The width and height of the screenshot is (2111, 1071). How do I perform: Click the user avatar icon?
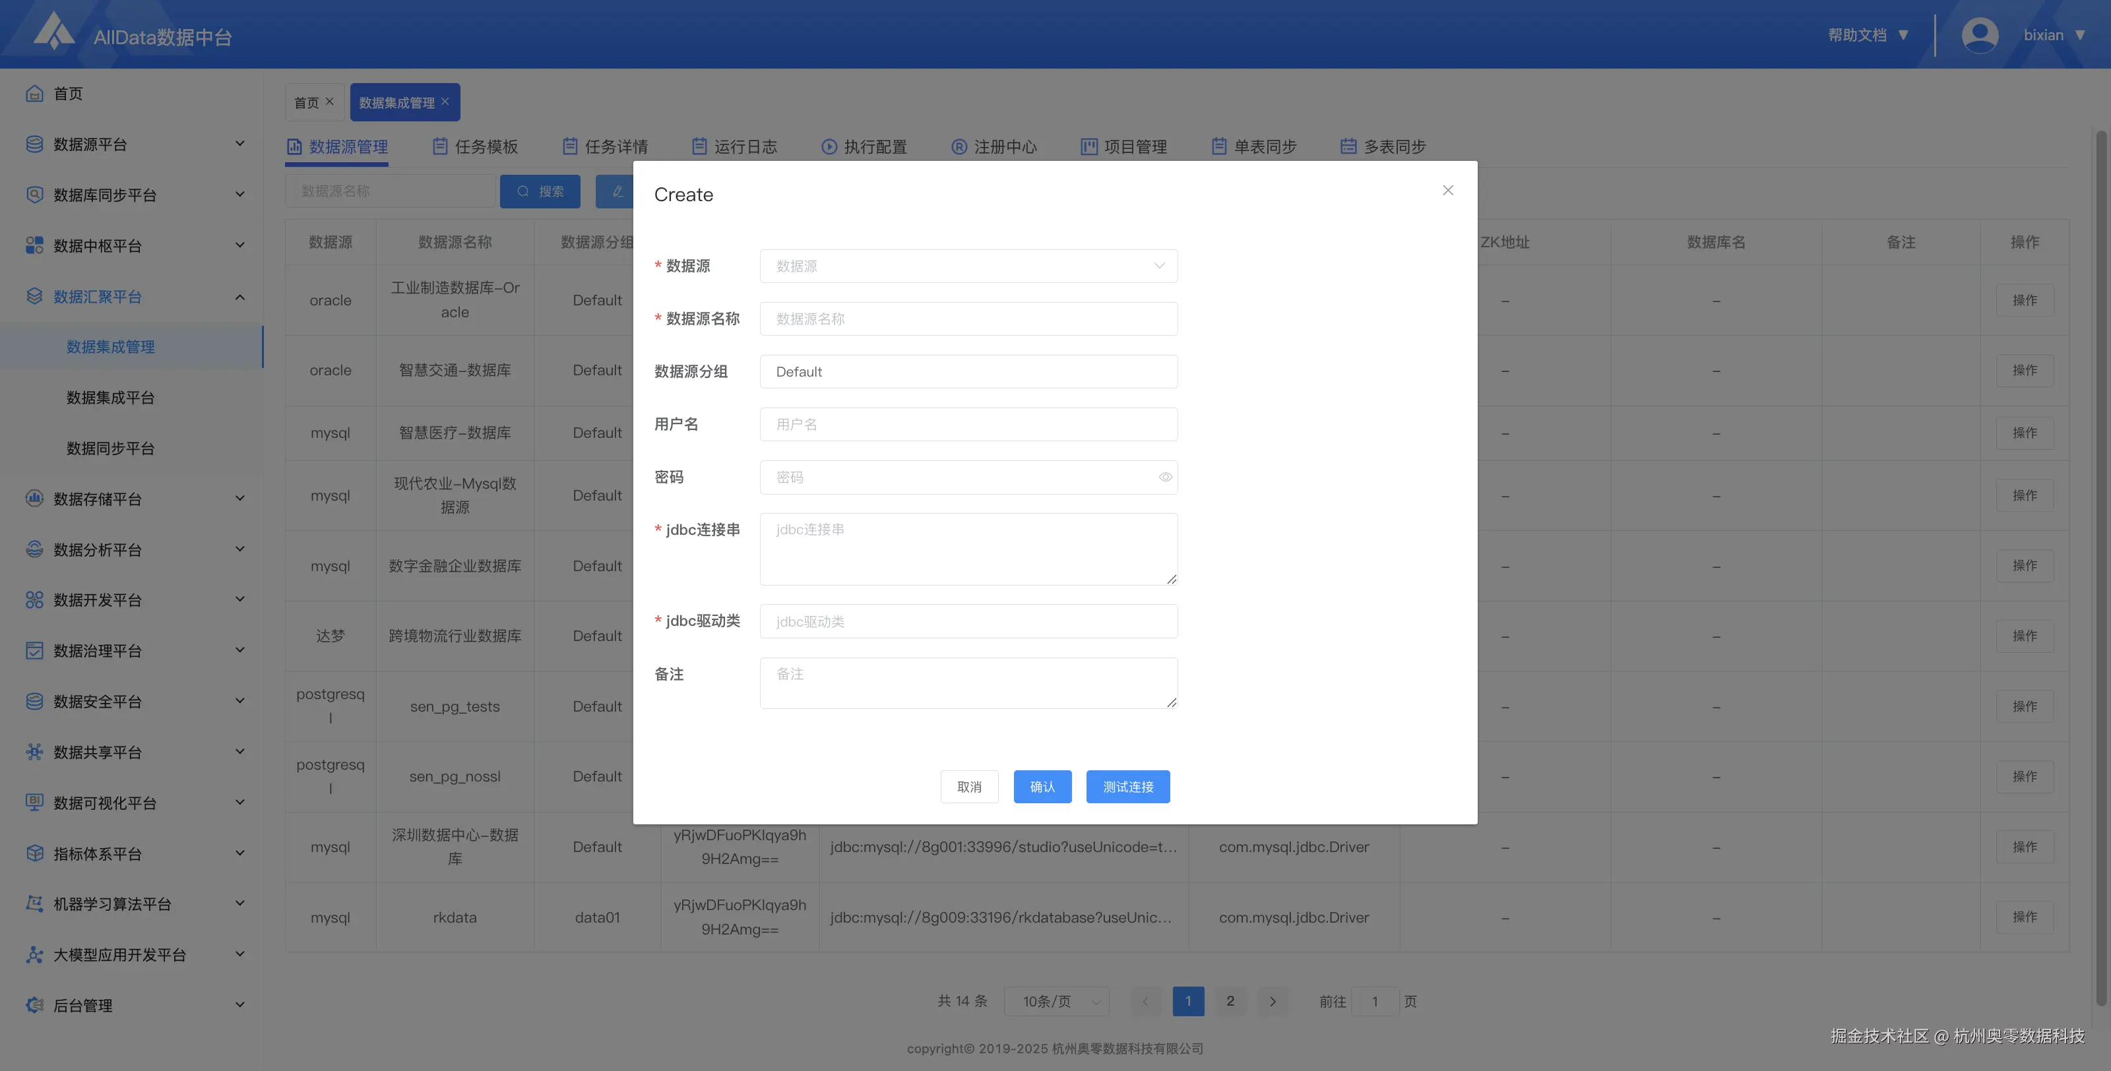click(x=1979, y=34)
